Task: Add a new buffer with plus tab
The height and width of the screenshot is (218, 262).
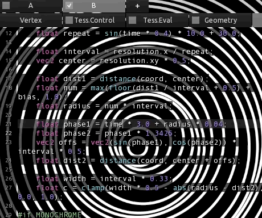Action: click(137, 6)
